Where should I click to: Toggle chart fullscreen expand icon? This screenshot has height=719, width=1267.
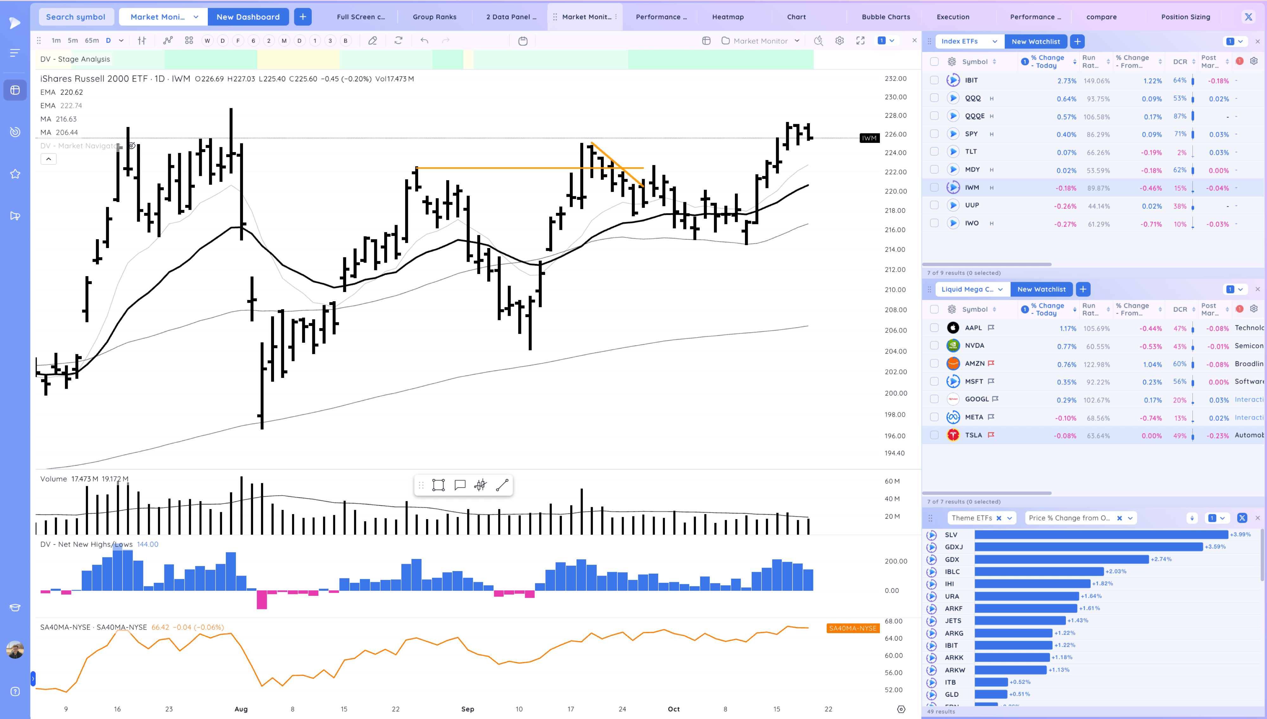(860, 41)
